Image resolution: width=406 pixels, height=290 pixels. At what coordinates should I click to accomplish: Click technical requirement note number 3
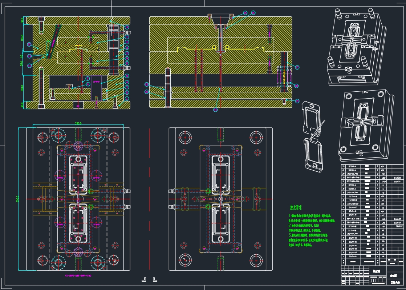308,240
